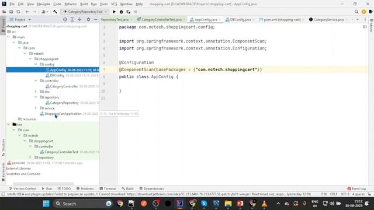Click the Select Opened File target icon

pyautogui.click(x=65, y=19)
